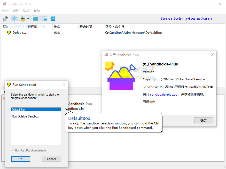Toggle the Run As UAC Administrator checkbox

click(13, 150)
